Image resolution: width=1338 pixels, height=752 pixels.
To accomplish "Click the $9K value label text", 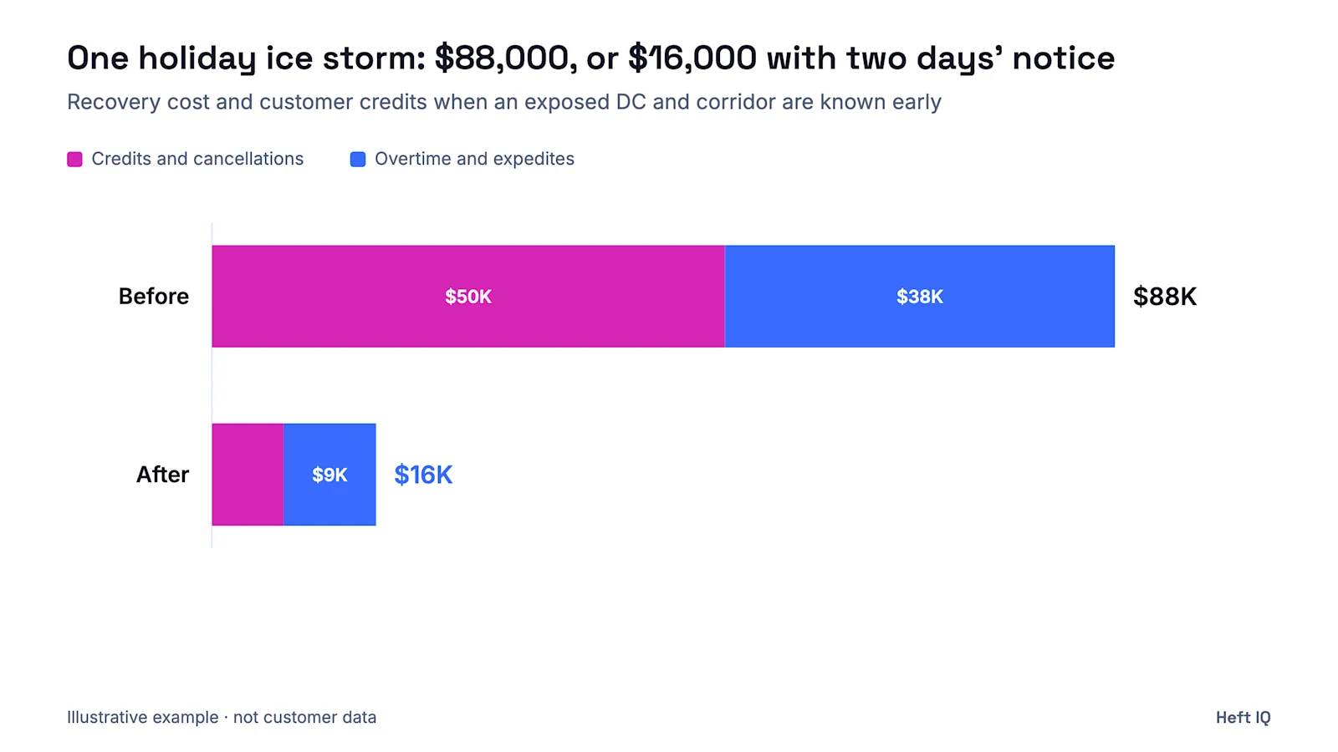I will point(329,475).
